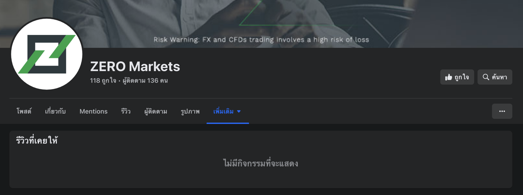This screenshot has height=195, width=523.
Task: Click the รีวิวที่เคยให้ section heading
Action: 37,140
